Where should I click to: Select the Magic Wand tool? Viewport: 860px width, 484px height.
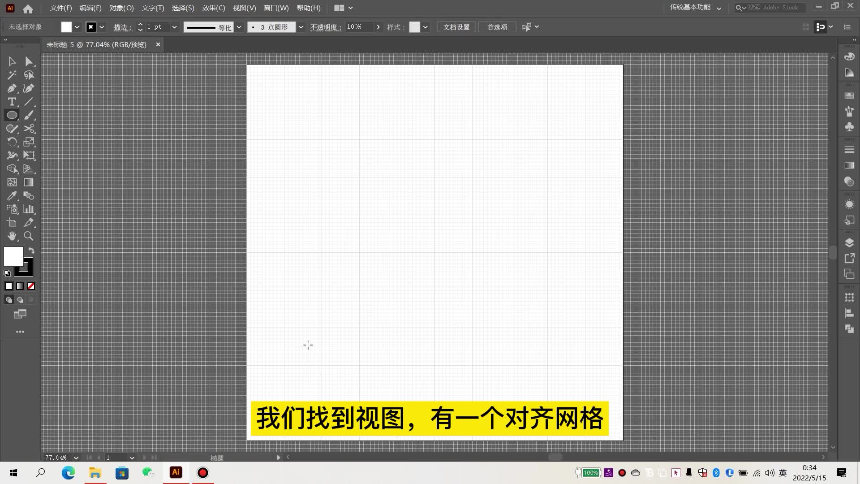click(x=12, y=75)
